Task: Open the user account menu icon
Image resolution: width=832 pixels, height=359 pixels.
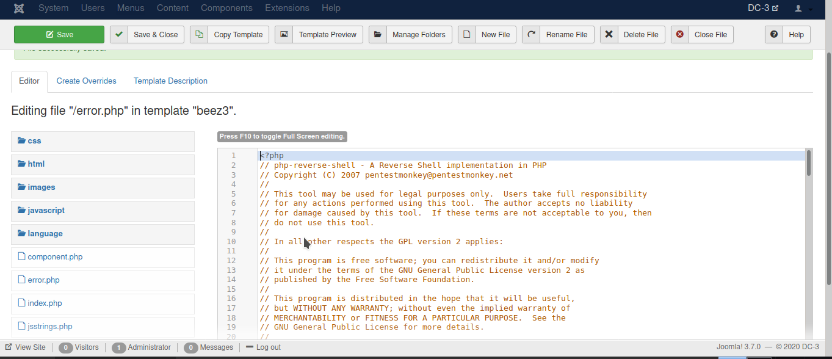Action: [803, 9]
